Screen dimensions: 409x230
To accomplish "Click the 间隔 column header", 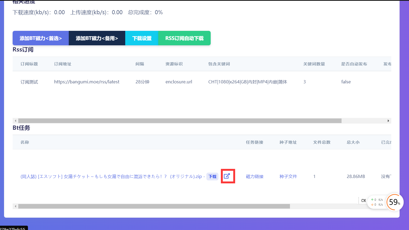I will [x=140, y=64].
